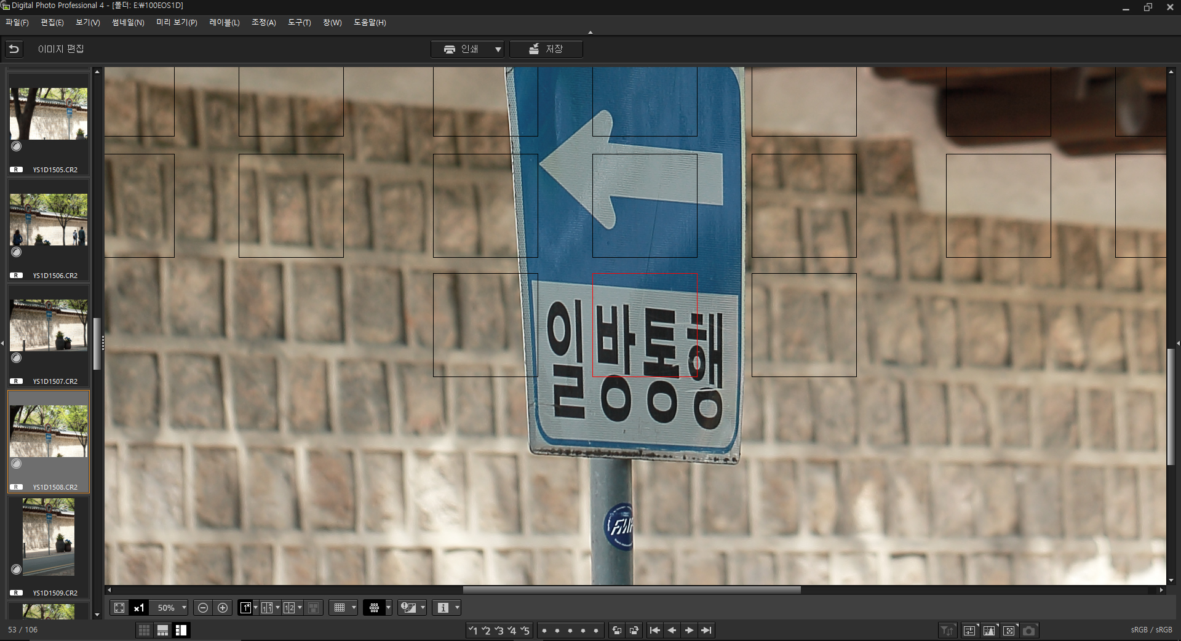The width and height of the screenshot is (1181, 641).
Task: Click the image information icon
Action: tap(443, 608)
